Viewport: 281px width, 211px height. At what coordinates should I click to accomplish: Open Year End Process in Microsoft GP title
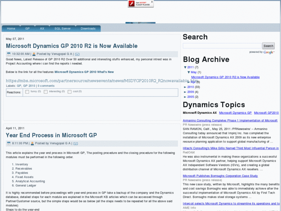pyautogui.click(x=51, y=135)
